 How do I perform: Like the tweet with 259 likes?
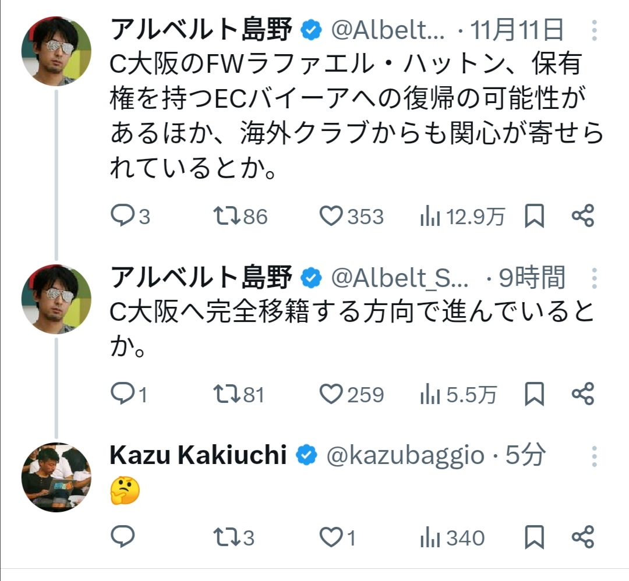click(332, 395)
